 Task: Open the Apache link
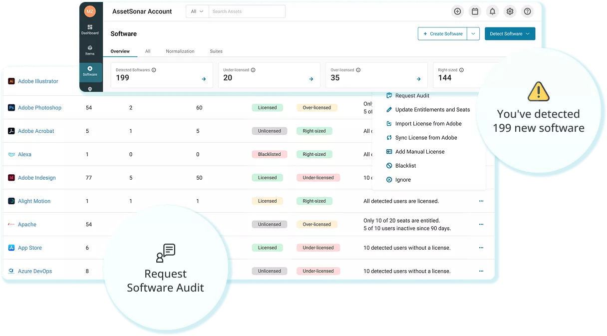(27, 224)
